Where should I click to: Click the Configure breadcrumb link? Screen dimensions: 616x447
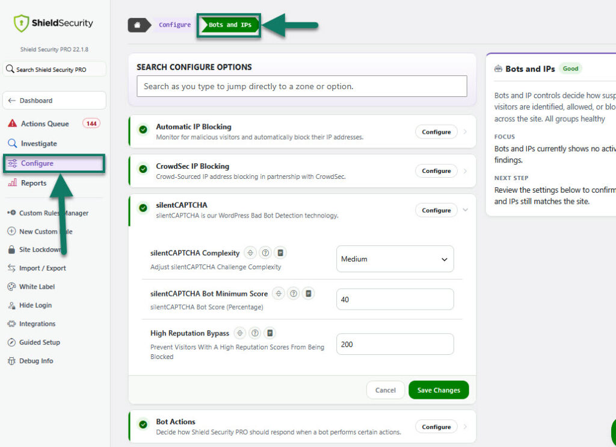tap(175, 25)
